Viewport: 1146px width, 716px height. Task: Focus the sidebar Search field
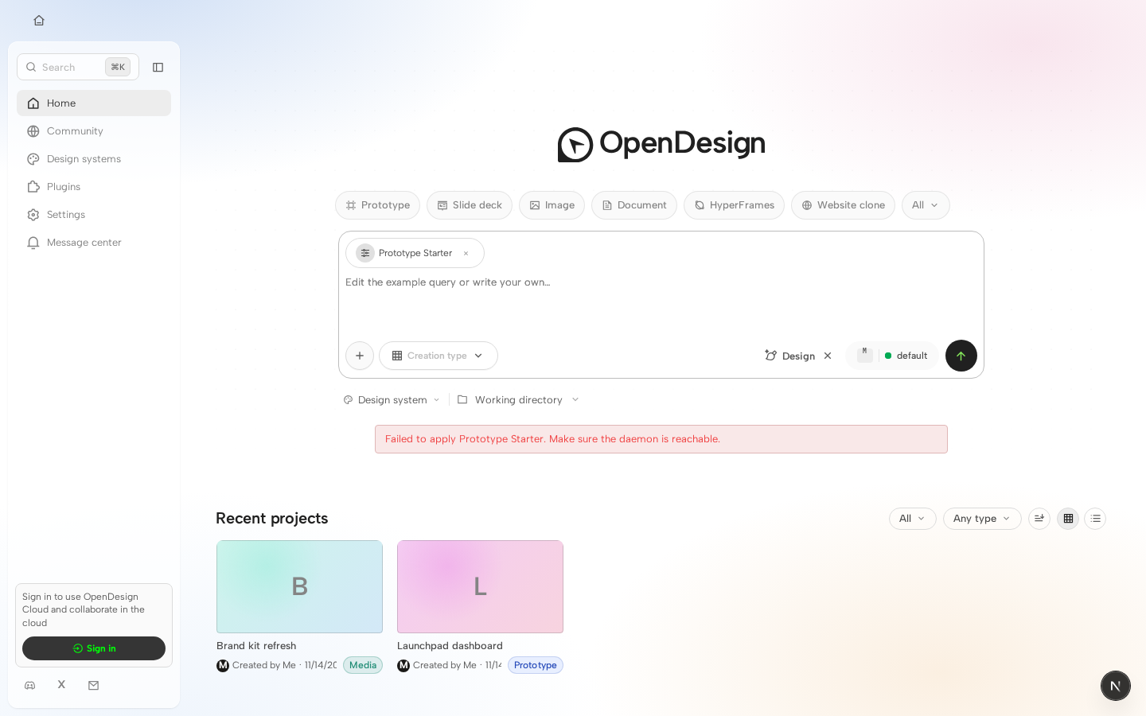78,67
